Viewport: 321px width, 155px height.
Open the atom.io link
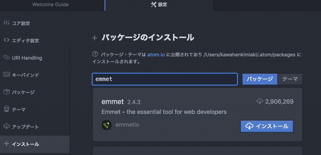tap(156, 55)
